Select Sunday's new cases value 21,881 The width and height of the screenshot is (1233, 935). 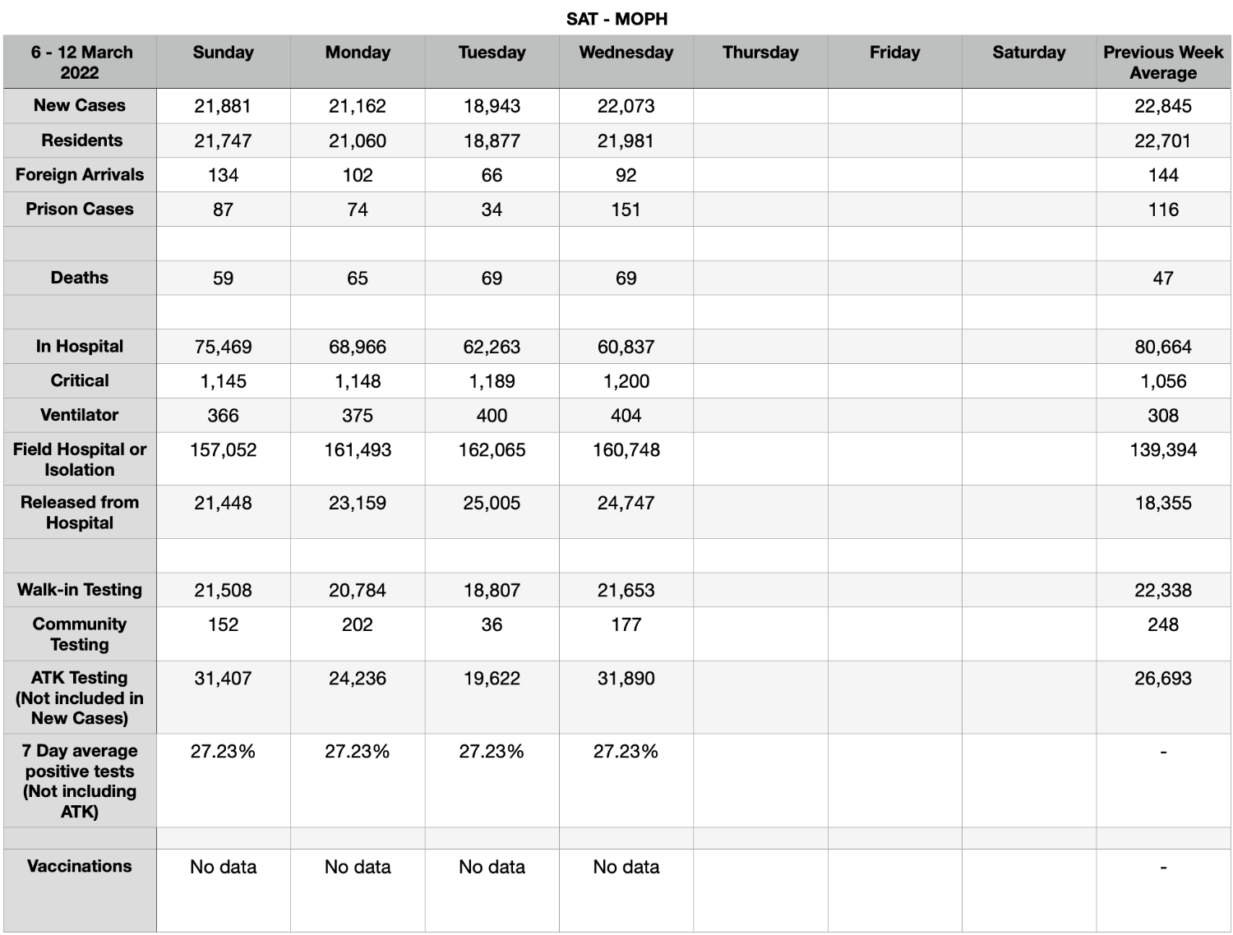pos(224,106)
